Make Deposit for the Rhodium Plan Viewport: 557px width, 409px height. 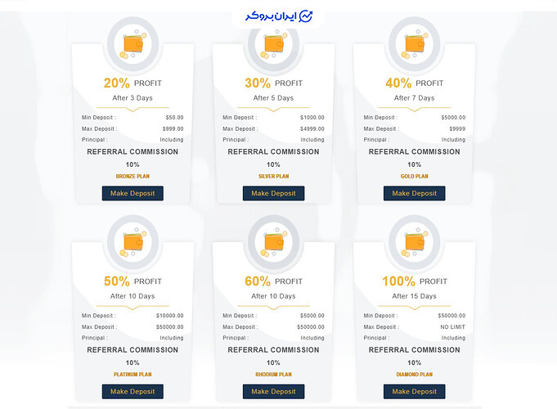273,392
